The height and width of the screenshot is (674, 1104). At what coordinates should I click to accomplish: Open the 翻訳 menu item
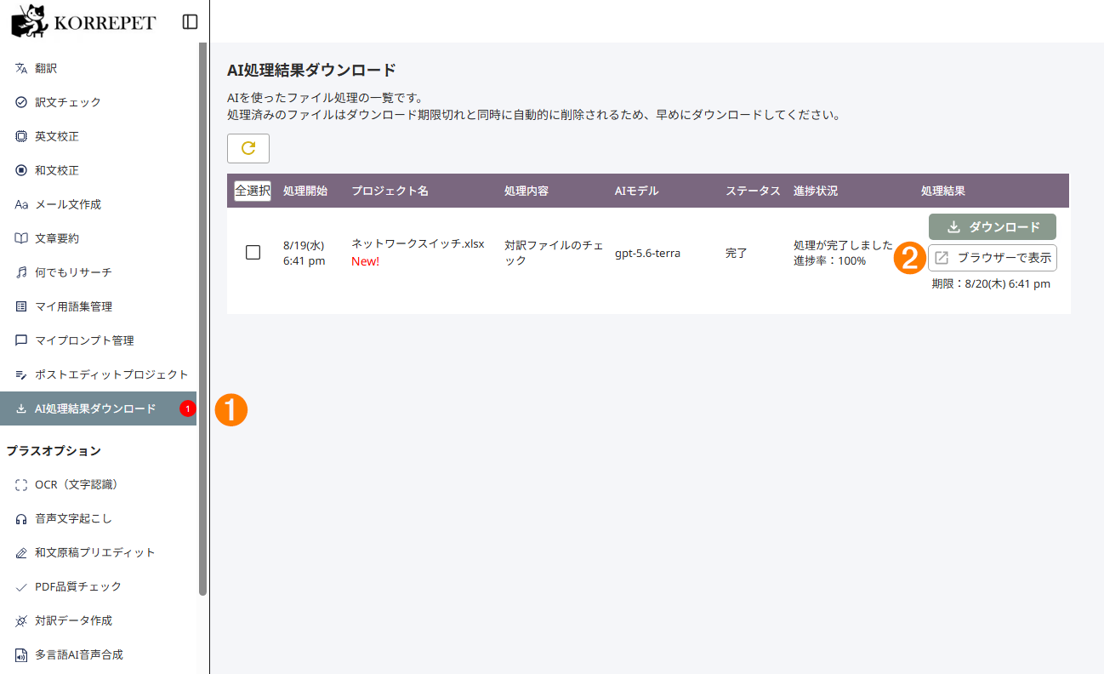point(98,68)
